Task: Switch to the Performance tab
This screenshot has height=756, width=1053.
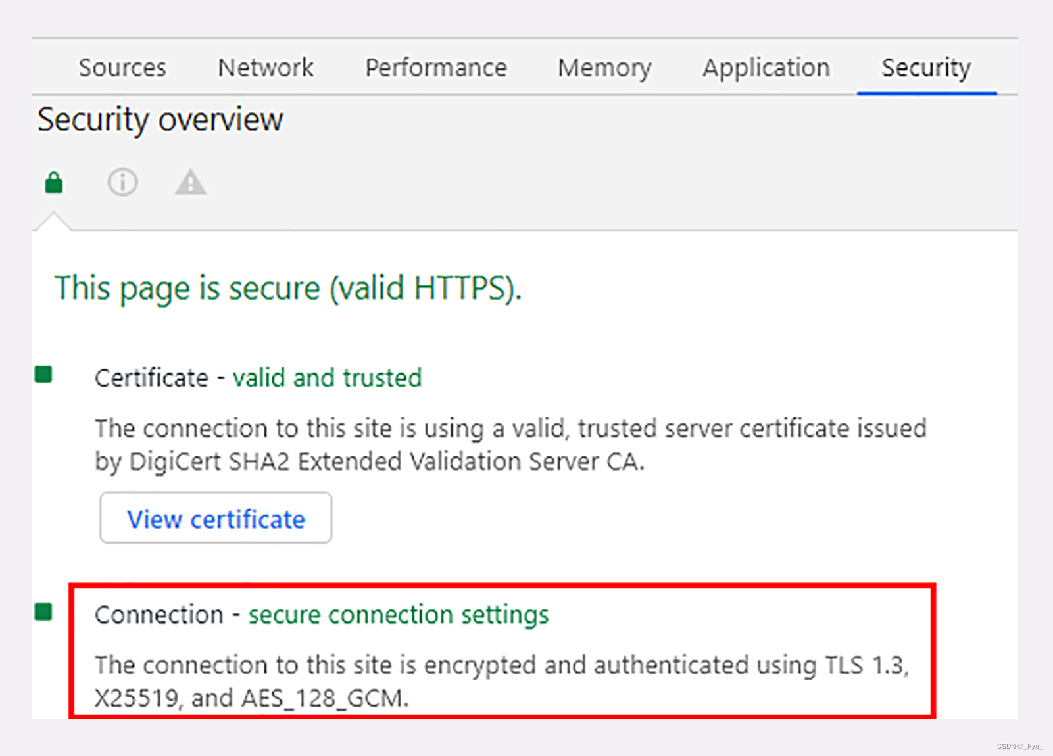Action: tap(435, 68)
